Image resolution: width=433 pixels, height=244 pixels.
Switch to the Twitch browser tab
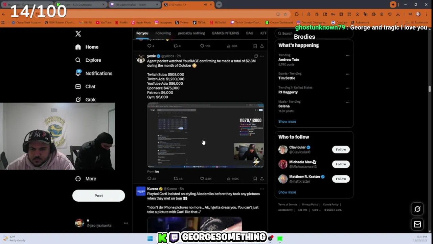point(134,4)
